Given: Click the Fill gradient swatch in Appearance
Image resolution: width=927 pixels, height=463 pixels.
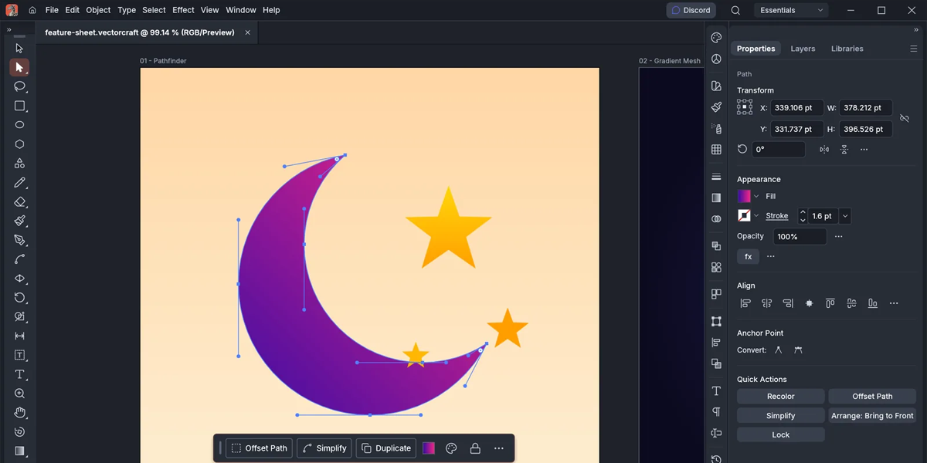Looking at the screenshot, I should 744,196.
